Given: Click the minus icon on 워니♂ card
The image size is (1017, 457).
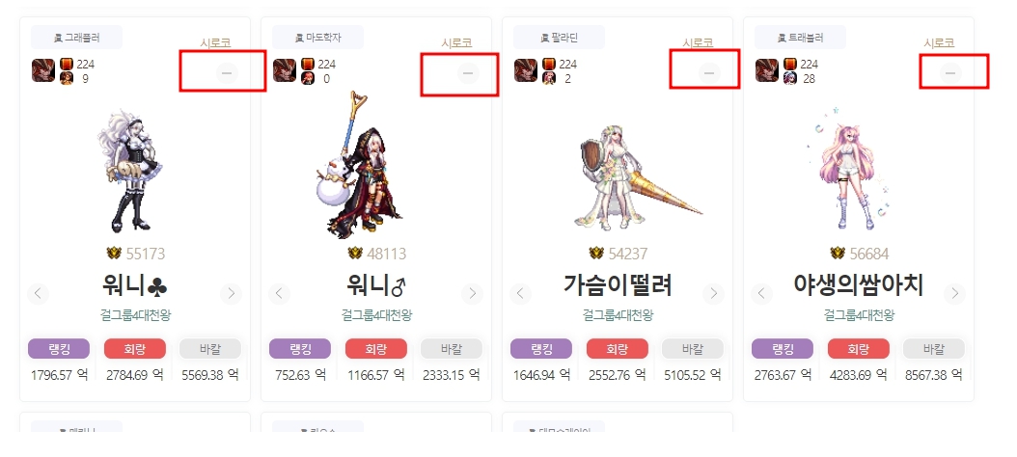Looking at the screenshot, I should [468, 72].
